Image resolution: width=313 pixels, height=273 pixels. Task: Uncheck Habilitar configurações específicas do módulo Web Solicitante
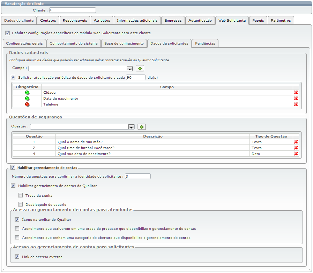[x=8, y=33]
